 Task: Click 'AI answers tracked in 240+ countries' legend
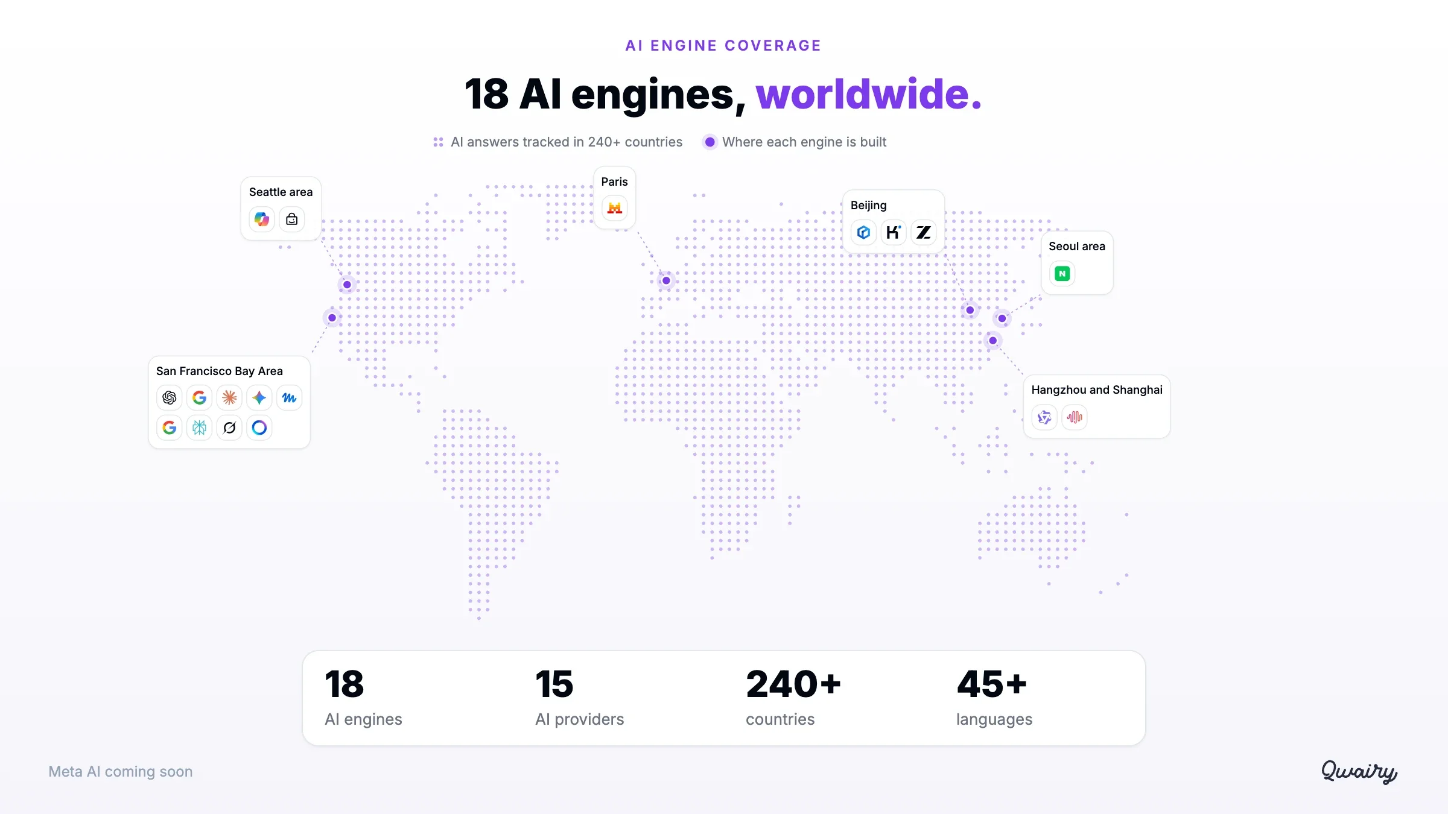558,142
